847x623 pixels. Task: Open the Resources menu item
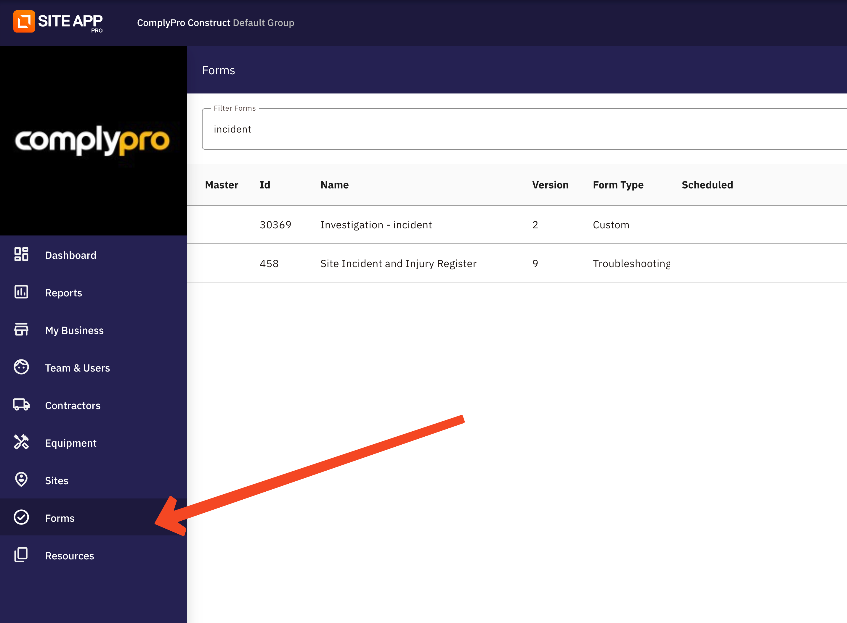70,556
